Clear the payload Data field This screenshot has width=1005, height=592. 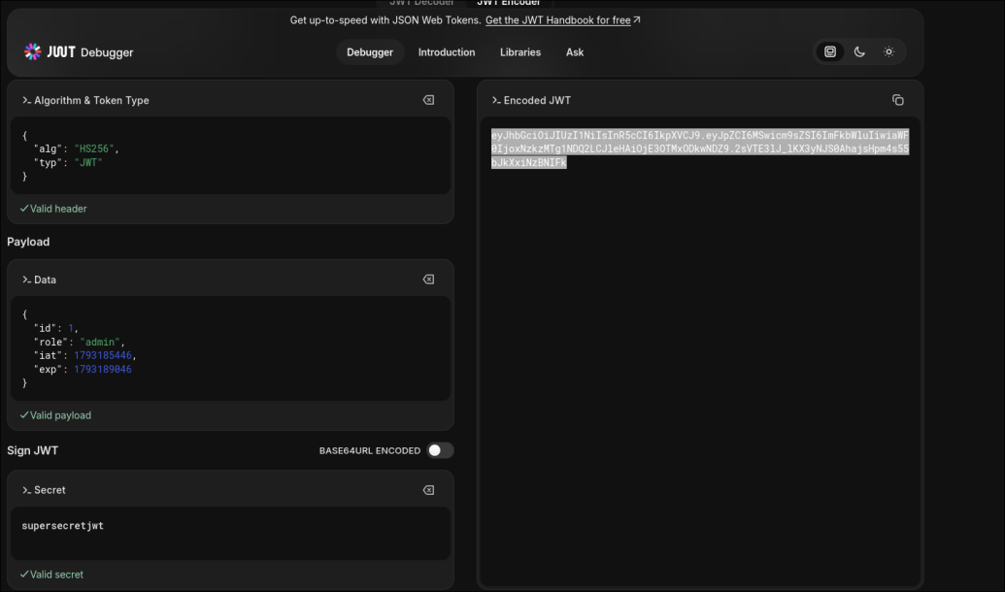(x=428, y=280)
